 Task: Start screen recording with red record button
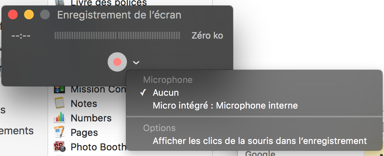(117, 62)
